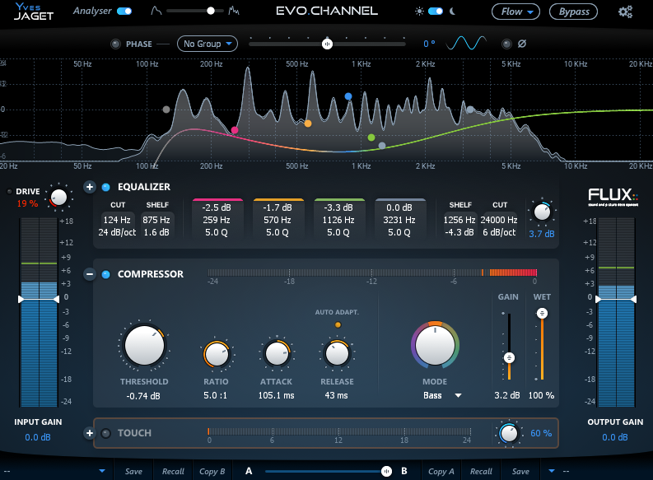Image resolution: width=653 pixels, height=480 pixels.
Task: Click the detailed analyser curve icon
Action: tap(234, 11)
